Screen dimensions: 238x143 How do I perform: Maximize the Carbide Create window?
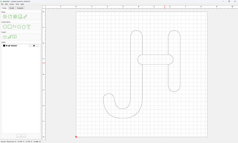[229, 1]
